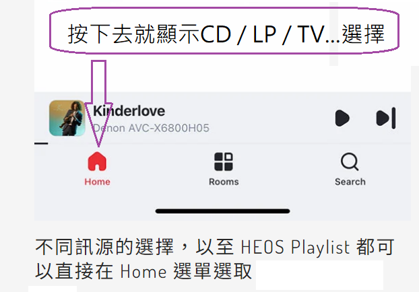The image size is (419, 292).
Task: Click the caption line starting 以直接在 Home
Action: 143,271
